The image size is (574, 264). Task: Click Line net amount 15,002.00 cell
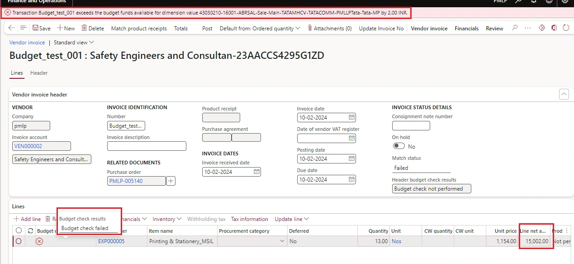[x=535, y=241]
